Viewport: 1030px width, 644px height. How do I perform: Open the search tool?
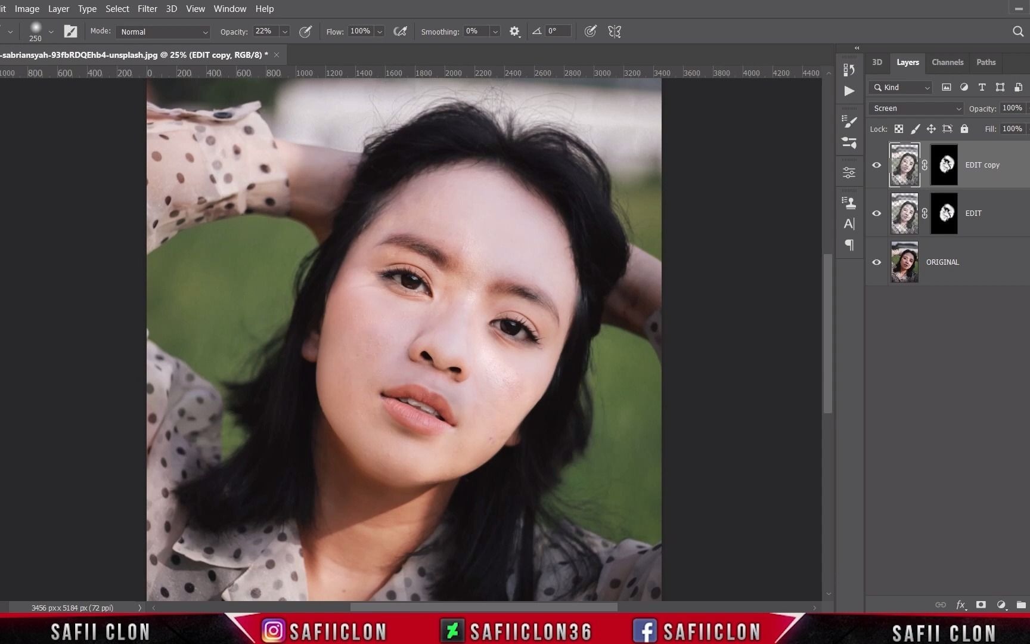coord(1017,31)
